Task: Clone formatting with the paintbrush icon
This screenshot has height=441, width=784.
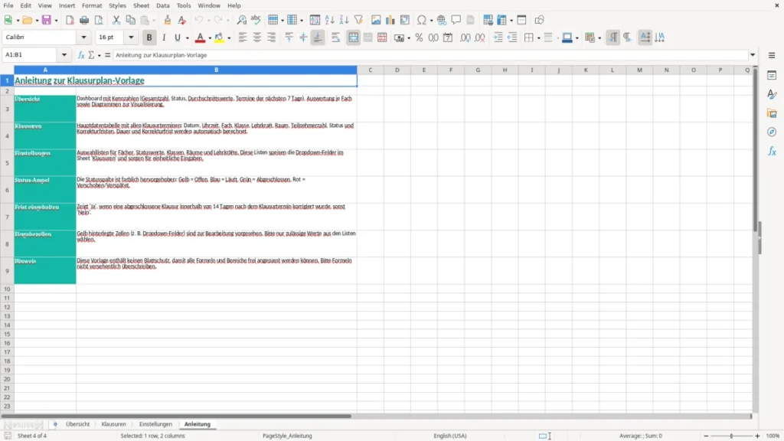Action: (x=168, y=20)
